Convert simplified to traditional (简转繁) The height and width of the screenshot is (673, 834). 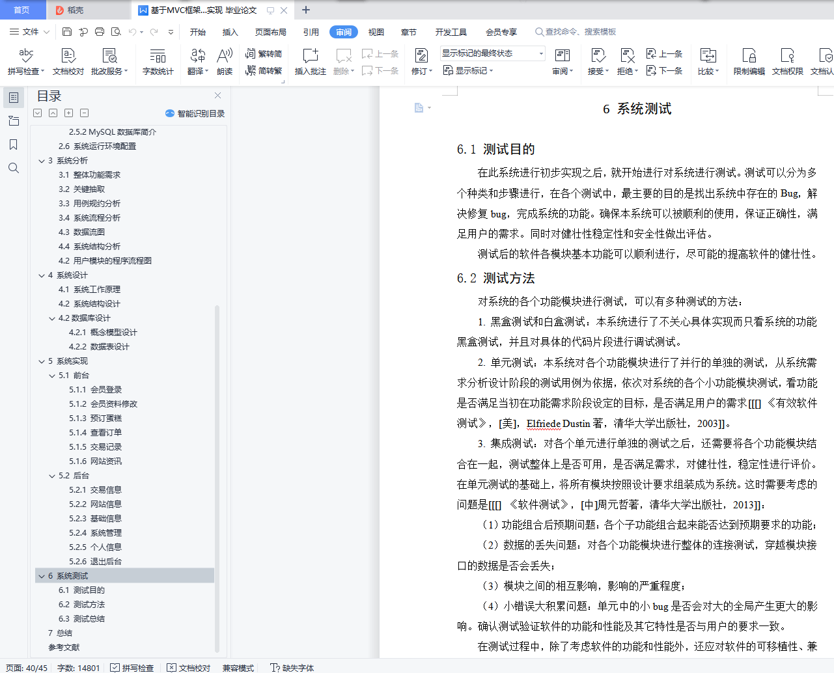(264, 70)
